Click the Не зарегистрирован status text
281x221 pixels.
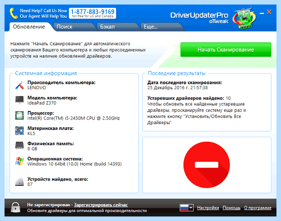click(48, 205)
